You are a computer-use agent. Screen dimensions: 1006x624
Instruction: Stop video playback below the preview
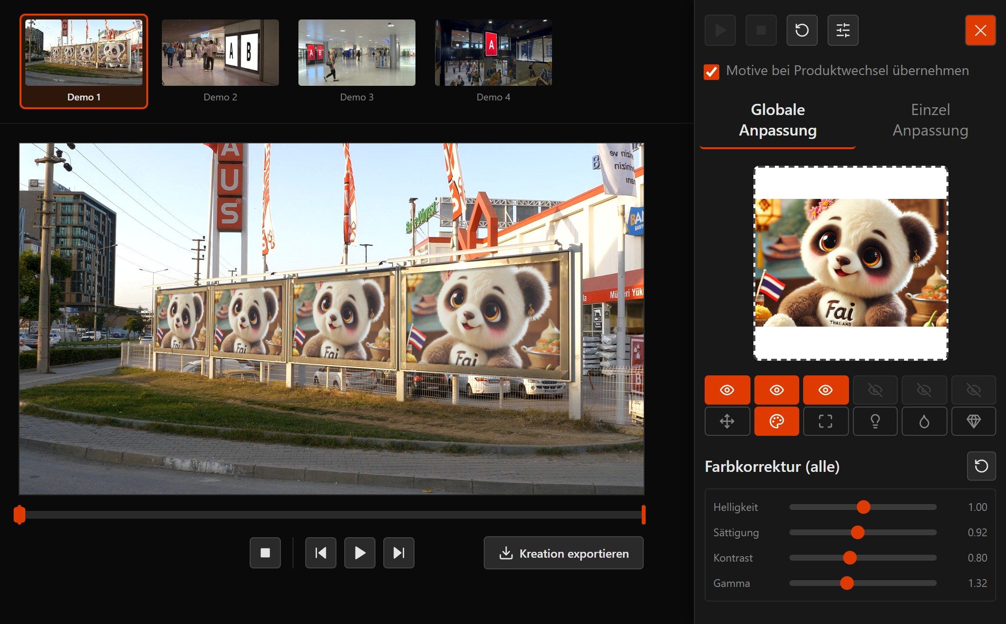click(265, 553)
